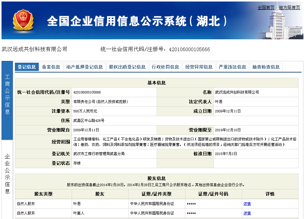Return to the 登记信息 tab
This screenshot has height=219, width=304.
pos(26,67)
